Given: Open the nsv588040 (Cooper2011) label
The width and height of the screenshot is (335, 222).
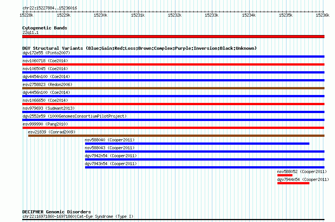Looking at the screenshot, I should point(110,140).
